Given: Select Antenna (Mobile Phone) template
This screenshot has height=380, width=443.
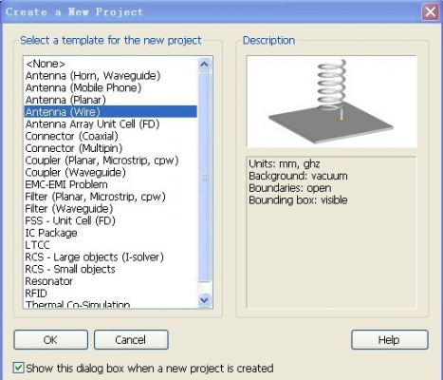Looking at the screenshot, I should tap(110, 87).
